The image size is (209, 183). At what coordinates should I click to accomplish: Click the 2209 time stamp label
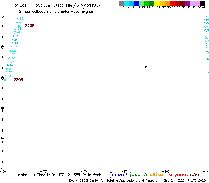point(18,80)
